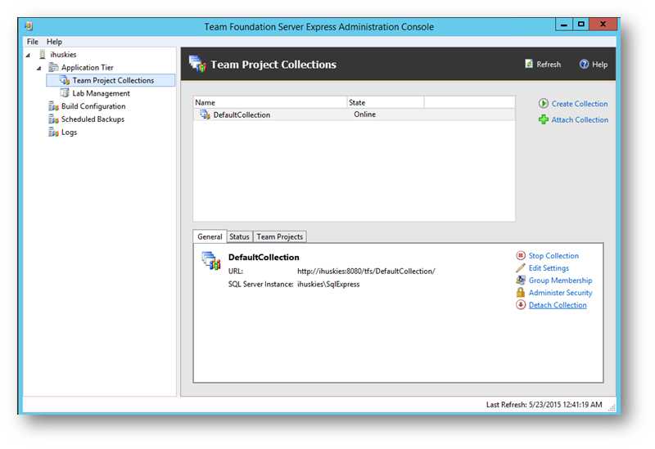Click the Detach Collection link
This screenshot has height=449, width=655.
558,305
